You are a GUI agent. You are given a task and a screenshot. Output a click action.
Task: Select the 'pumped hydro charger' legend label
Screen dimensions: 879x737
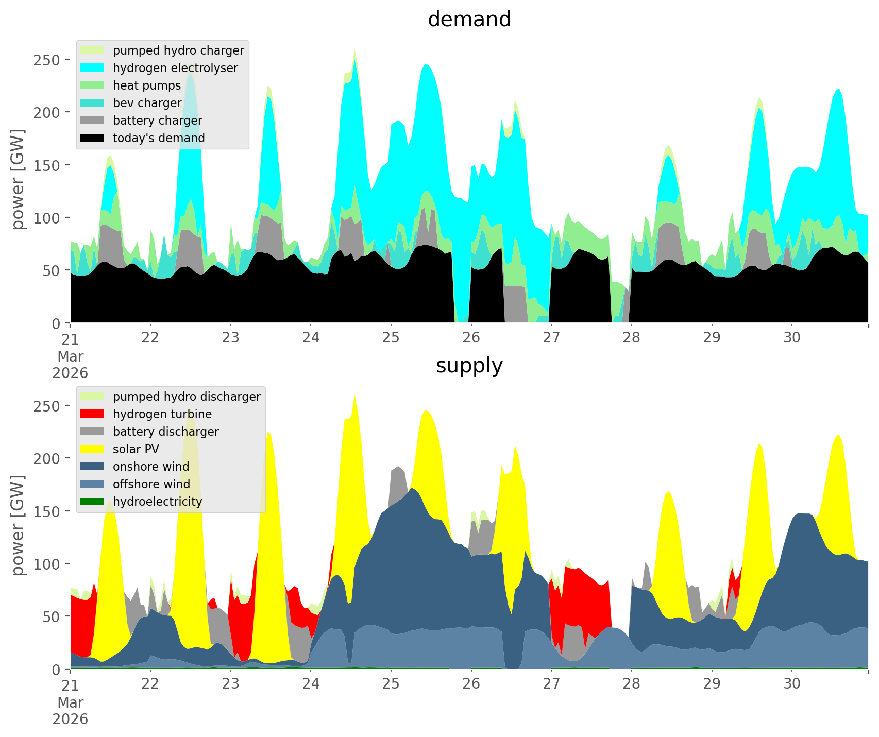pyautogui.click(x=178, y=50)
